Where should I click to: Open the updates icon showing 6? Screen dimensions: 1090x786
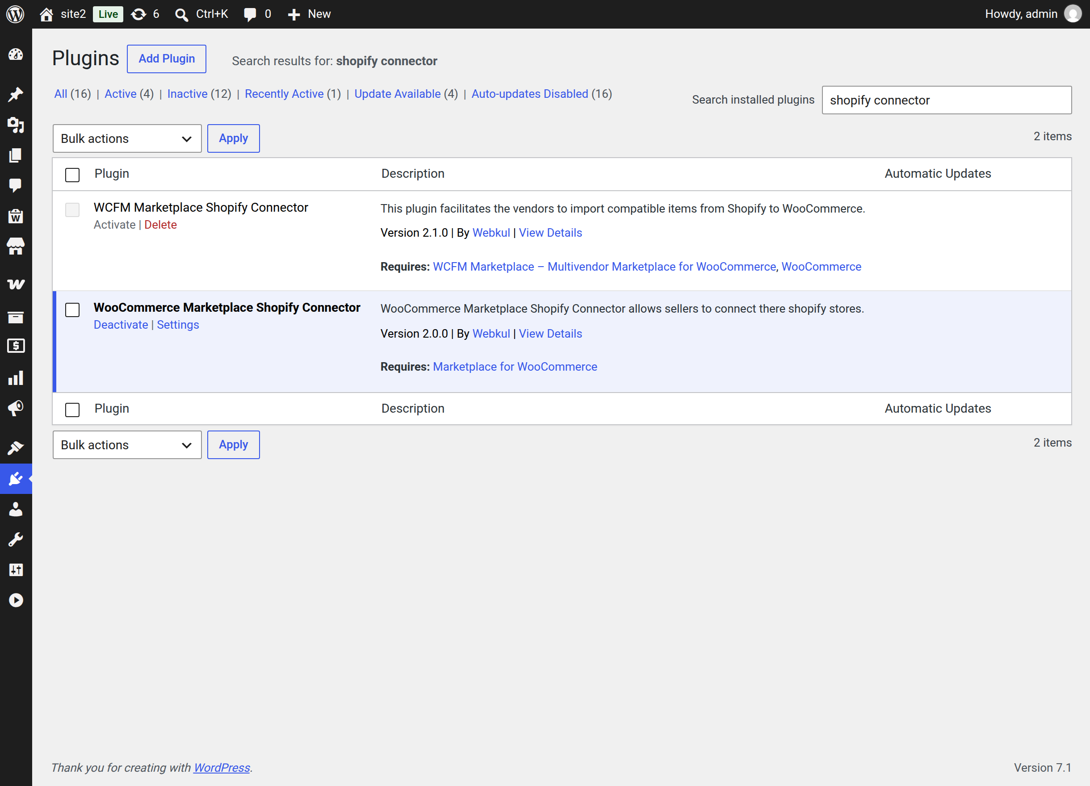(138, 14)
